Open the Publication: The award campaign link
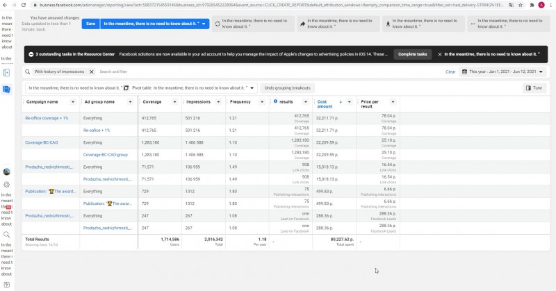The width and height of the screenshot is (556, 291). click(50, 192)
